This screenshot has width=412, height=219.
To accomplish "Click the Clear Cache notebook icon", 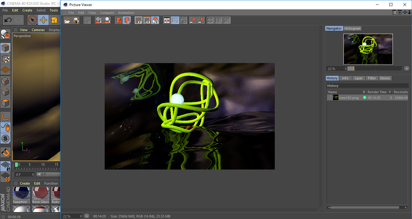I will (127, 20).
